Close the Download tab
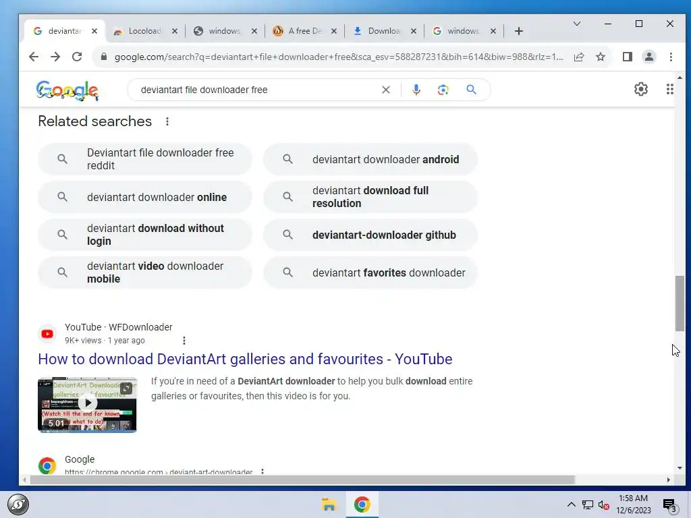 [x=414, y=31]
